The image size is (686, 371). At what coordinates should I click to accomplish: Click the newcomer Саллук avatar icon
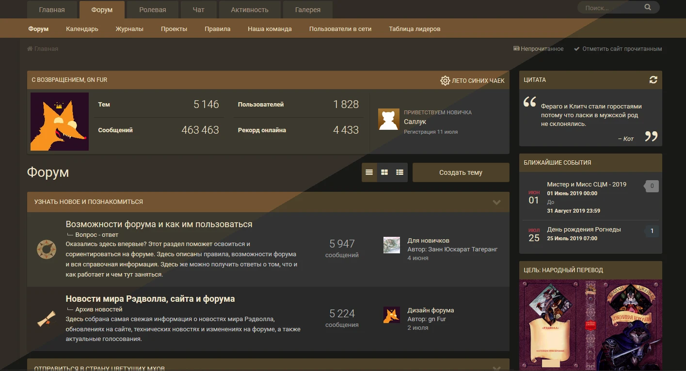point(388,120)
